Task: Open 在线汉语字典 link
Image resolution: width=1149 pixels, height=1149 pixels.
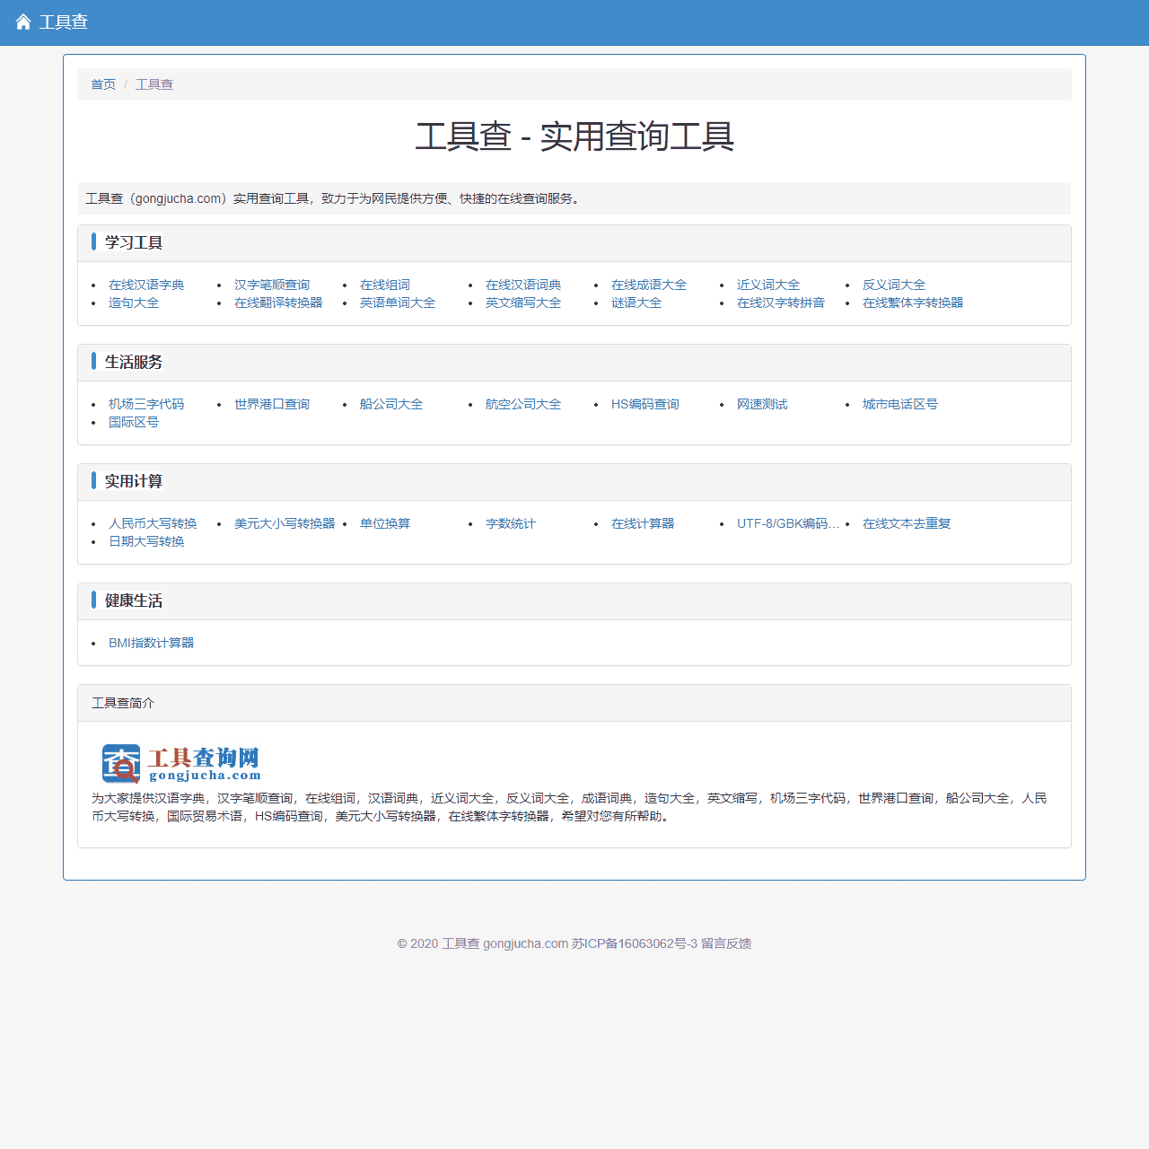Action: tap(146, 285)
